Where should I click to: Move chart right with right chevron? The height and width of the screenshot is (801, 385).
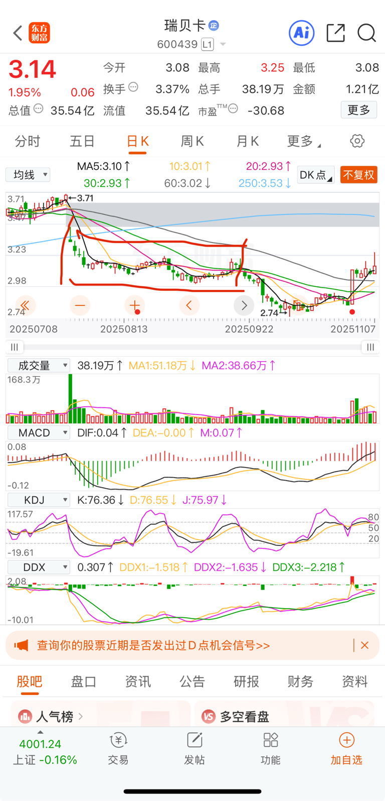[244, 305]
